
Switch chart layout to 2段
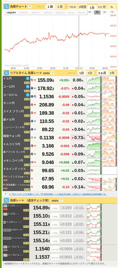pos(60,7)
